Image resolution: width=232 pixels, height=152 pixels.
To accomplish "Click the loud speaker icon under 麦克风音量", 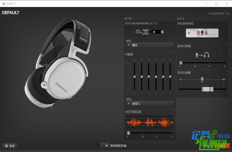I will click(224, 80).
